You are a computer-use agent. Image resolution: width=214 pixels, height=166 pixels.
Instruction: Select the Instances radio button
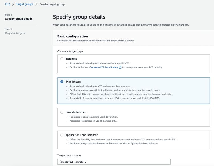[x=62, y=59]
